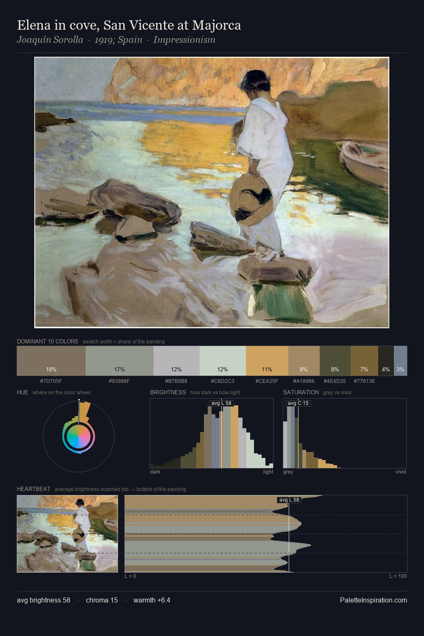The width and height of the screenshot is (424, 636).
Task: Select the 11% ochre swatch #CEA25F
Action: tap(267, 361)
